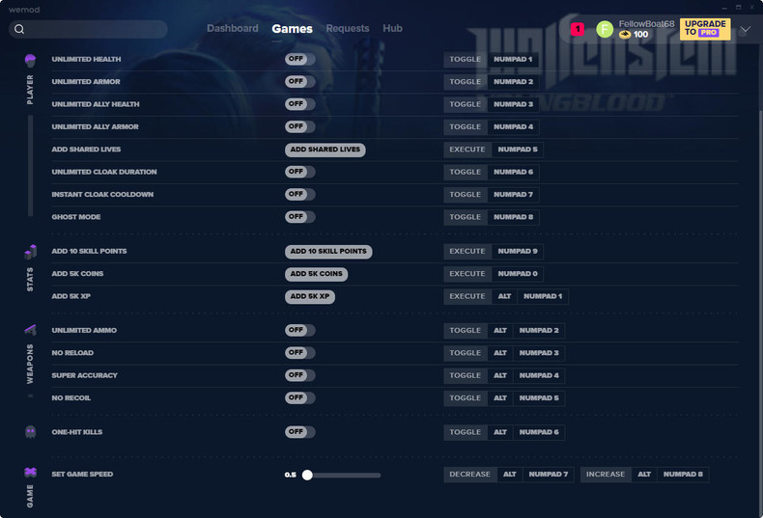Click the Unlimited Cloak Duration label

click(x=104, y=172)
